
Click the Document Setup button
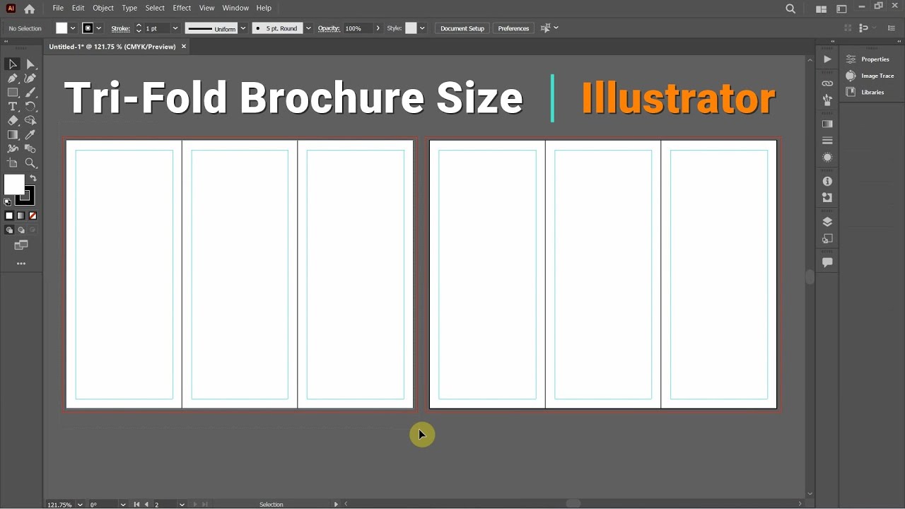[462, 28]
